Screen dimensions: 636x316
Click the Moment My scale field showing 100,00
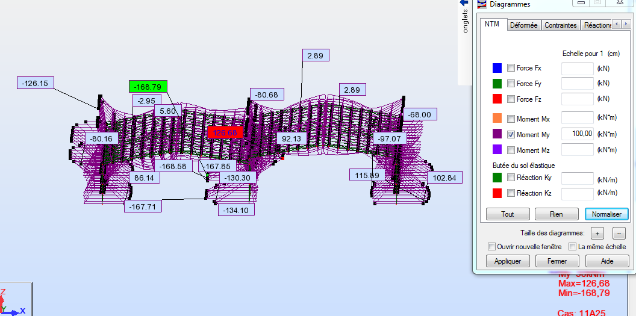click(578, 134)
